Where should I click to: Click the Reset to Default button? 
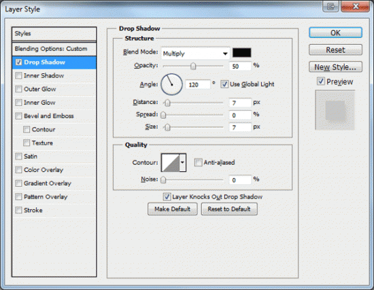(x=229, y=209)
